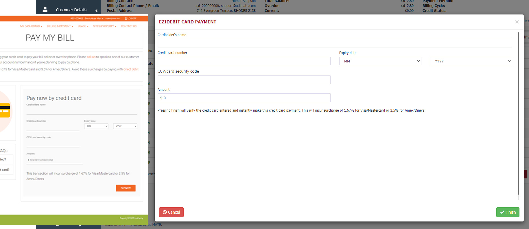The image size is (529, 229).
Task: Collapse the Customer Details sidebar chevron
Action: [x=96, y=10]
